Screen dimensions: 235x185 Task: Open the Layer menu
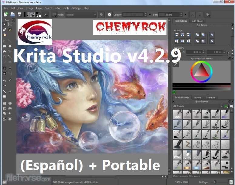tap(39, 8)
